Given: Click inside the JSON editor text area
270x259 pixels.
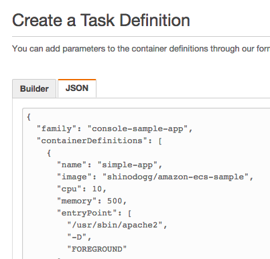Looking at the screenshot, I should 146,183.
